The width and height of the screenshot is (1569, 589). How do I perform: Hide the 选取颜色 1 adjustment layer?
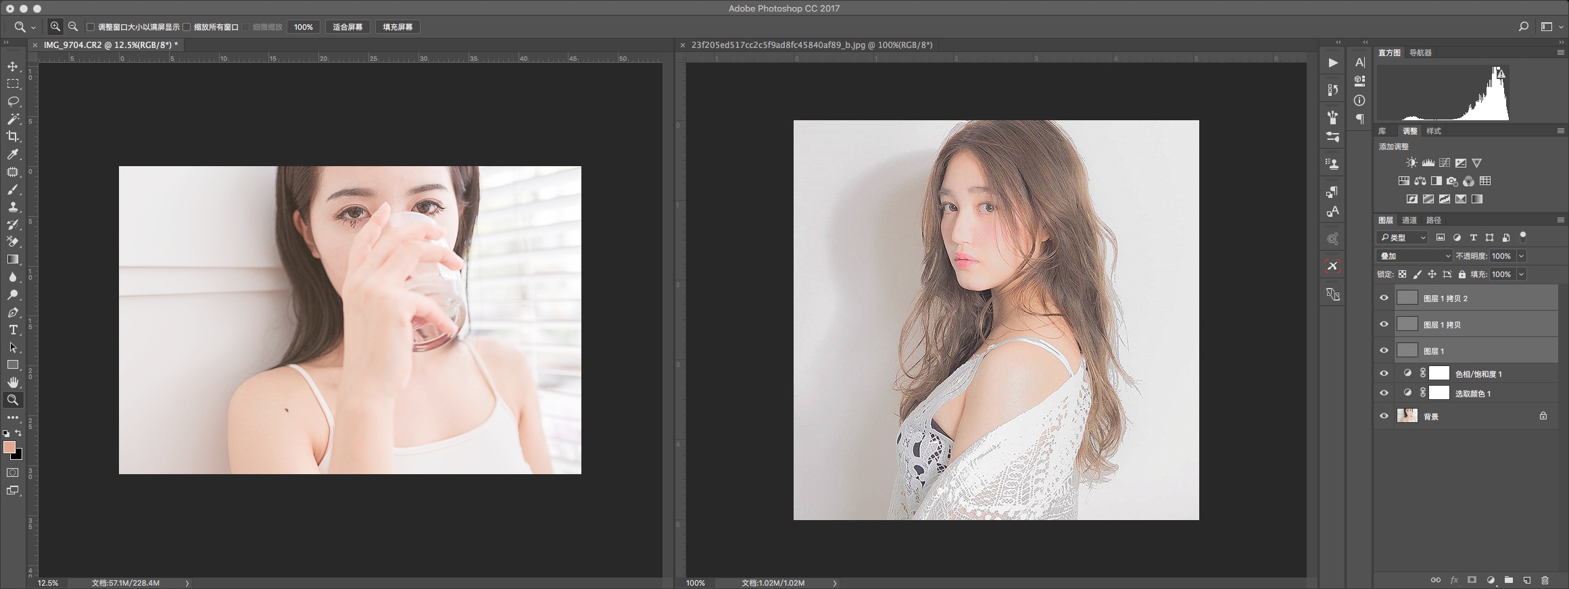point(1384,393)
